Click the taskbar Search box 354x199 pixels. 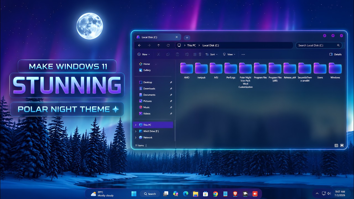[x=150, y=194]
